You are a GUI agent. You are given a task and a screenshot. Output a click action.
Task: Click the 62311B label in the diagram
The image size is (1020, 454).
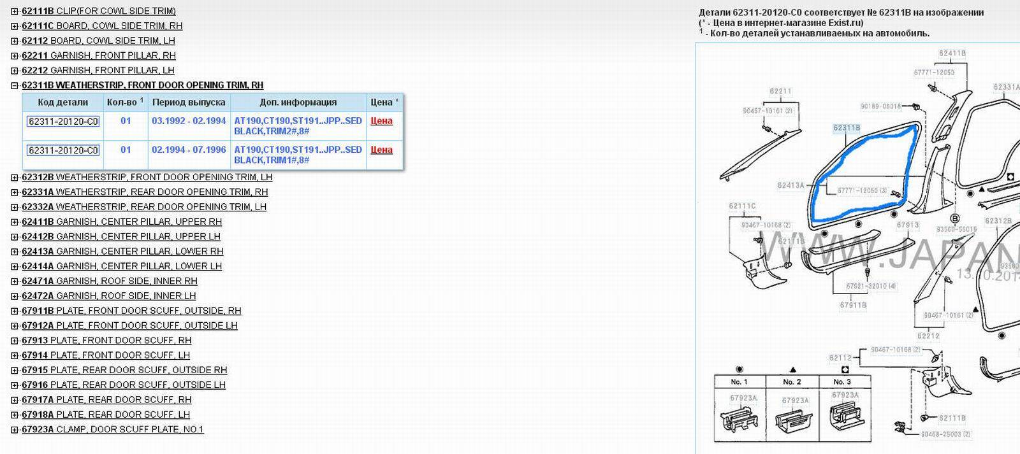click(x=846, y=128)
